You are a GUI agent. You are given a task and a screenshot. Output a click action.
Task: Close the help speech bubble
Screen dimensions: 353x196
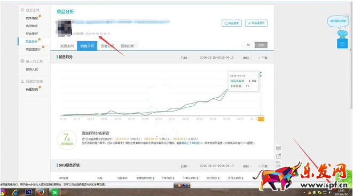(x=347, y=16)
